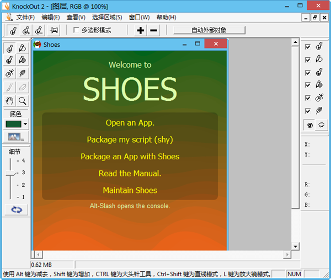Select the Outside Object tool in left toolbox
Viewport: 331px width, 280px height.
click(23, 48)
